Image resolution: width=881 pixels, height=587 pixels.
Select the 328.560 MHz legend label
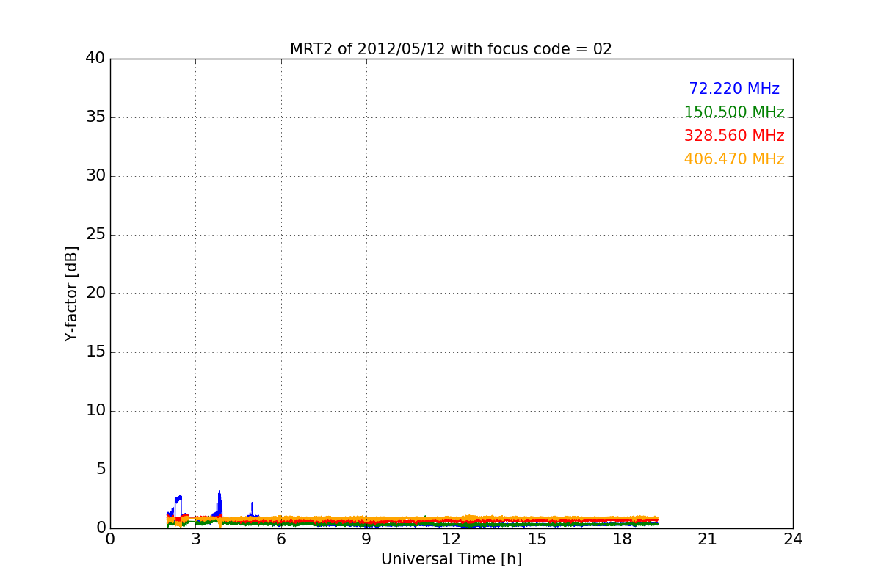734,136
